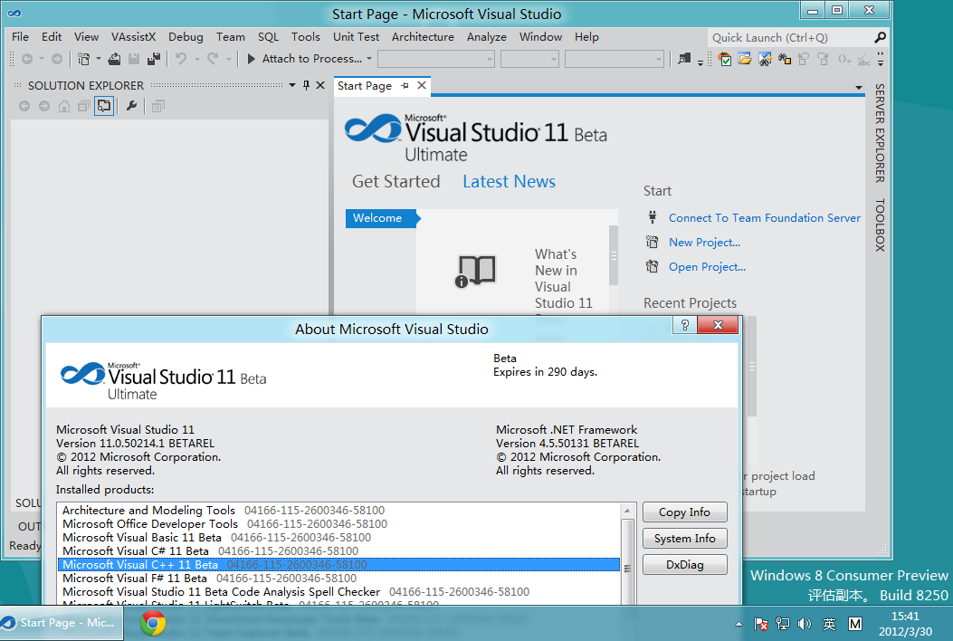Image resolution: width=953 pixels, height=641 pixels.
Task: Click Quick Launch search magnifier icon
Action: point(880,38)
